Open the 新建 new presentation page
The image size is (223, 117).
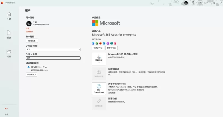pos(9,35)
